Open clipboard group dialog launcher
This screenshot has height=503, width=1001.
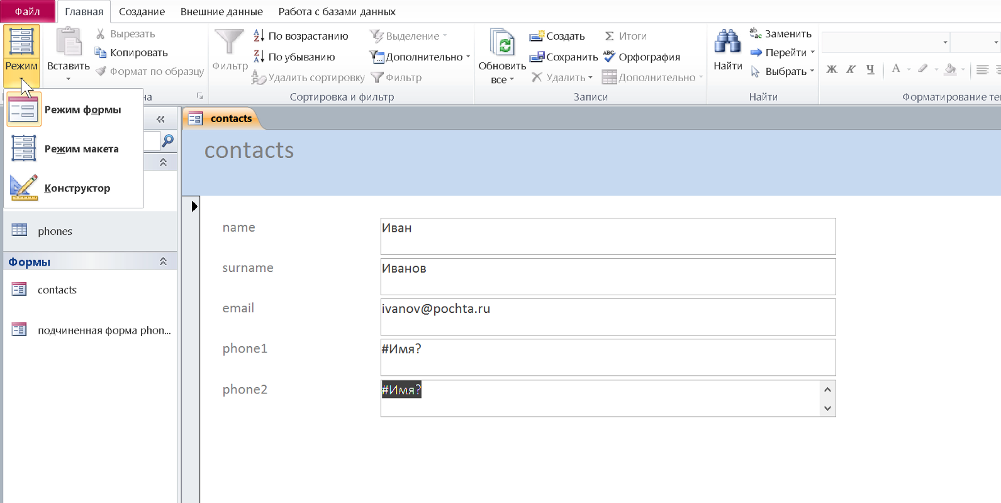200,96
